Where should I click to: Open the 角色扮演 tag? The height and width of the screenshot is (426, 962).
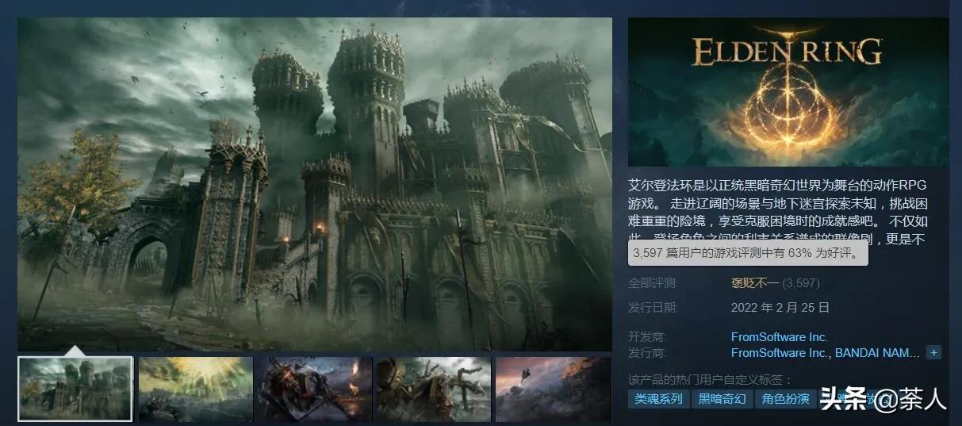[x=785, y=398]
